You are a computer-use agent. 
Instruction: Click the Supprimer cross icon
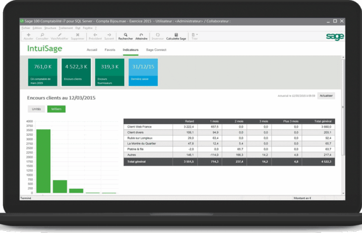click(77, 35)
